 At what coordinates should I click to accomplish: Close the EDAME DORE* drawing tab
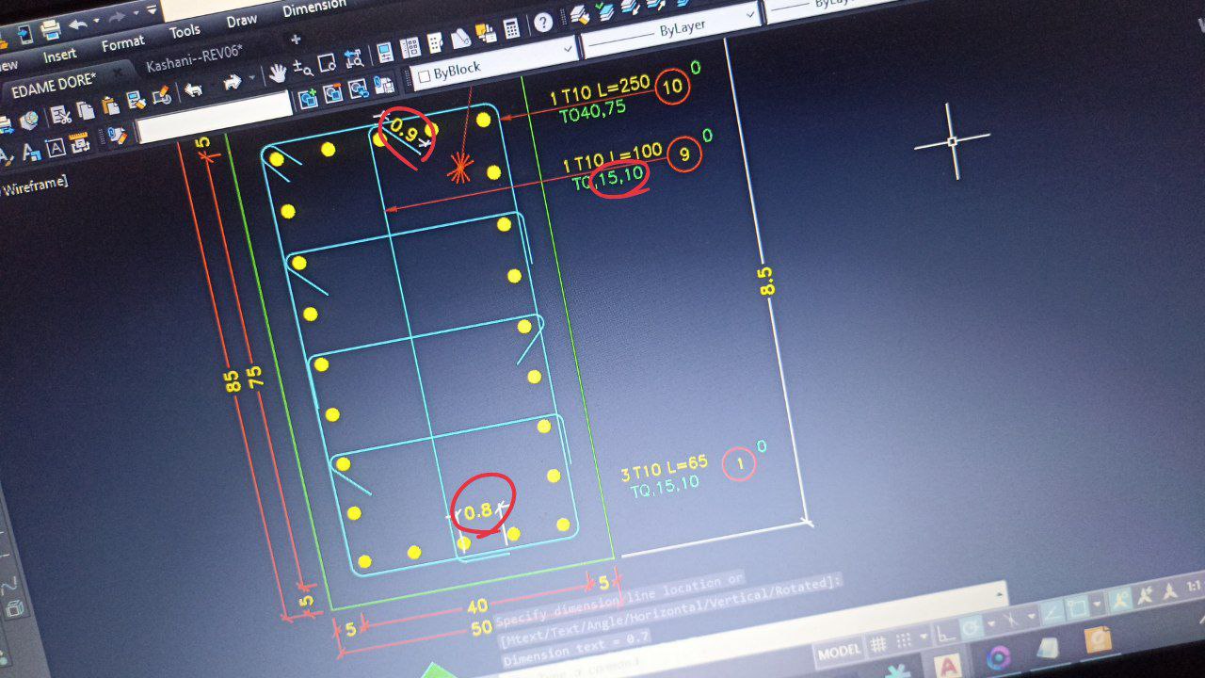tap(117, 72)
